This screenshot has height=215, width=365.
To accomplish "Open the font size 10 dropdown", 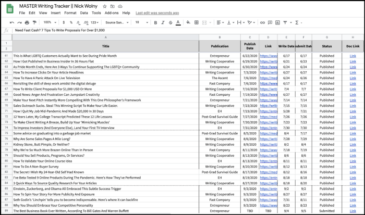I will pos(140,22).
